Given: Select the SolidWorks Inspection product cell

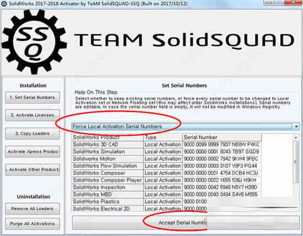Looking at the screenshot, I should pos(107,187).
